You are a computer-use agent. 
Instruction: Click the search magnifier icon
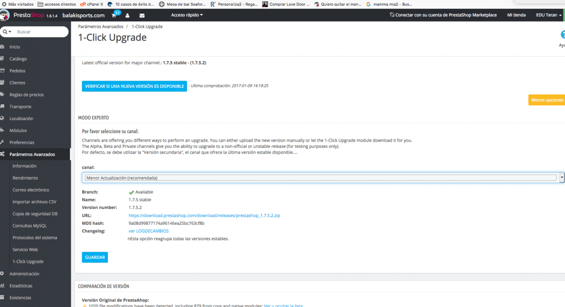(5, 32)
